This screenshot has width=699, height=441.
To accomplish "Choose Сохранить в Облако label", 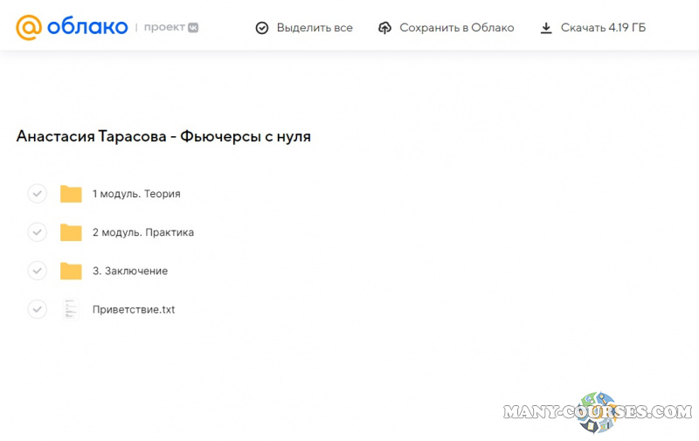I will (x=456, y=28).
